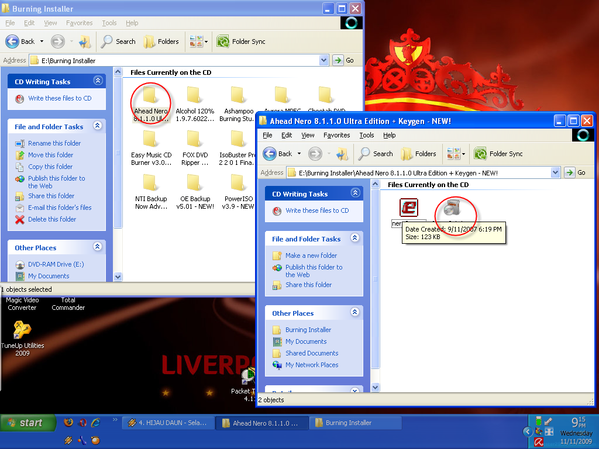This screenshot has height=449, width=599.
Task: Open Help menu in Ahead Nero window
Action: 389,135
